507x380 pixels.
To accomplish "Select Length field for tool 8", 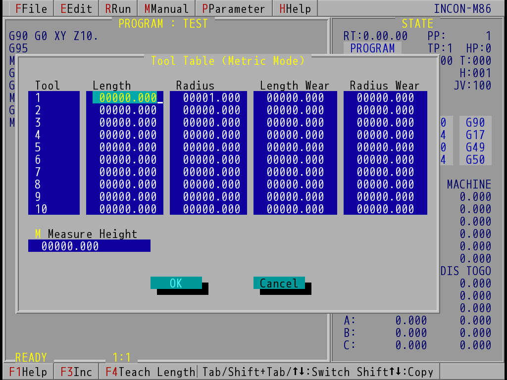I will coord(125,184).
